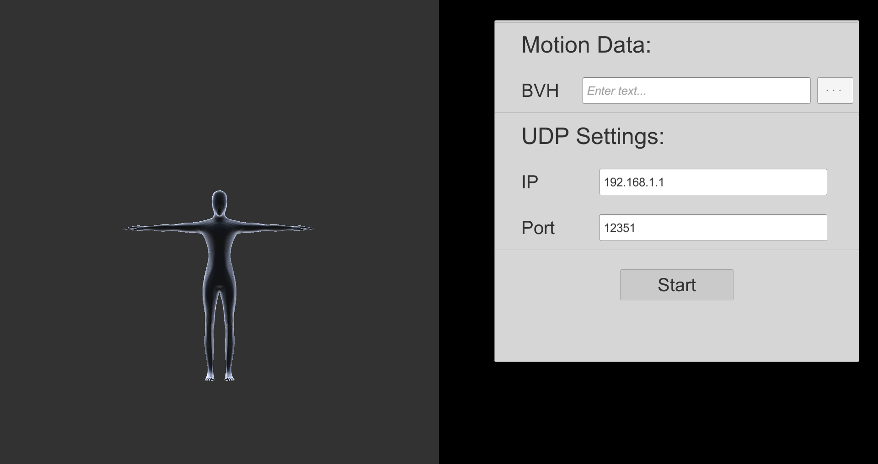Click the model's foot on the left side
This screenshot has width=878, height=464.
pyautogui.click(x=210, y=378)
